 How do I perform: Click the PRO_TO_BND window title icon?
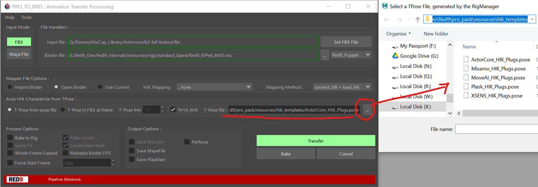point(7,7)
